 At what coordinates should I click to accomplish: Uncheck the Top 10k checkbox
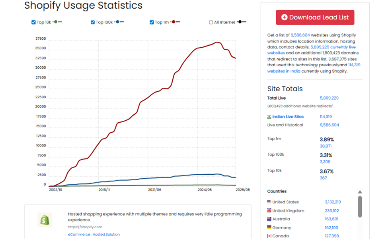(x=33, y=22)
